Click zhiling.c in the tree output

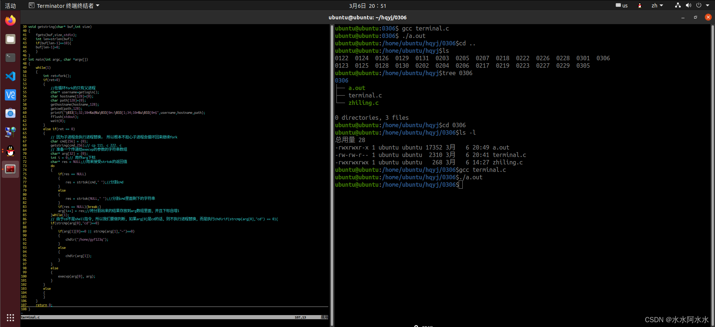coord(363,103)
